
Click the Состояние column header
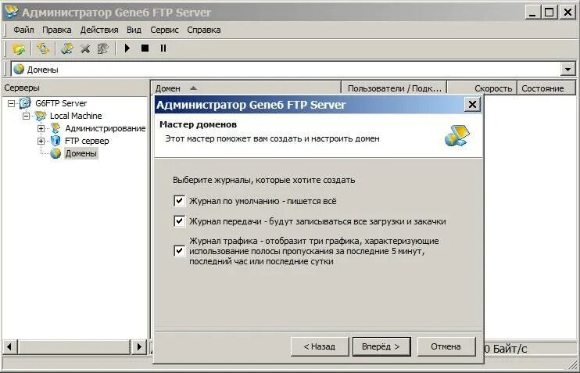coord(546,88)
